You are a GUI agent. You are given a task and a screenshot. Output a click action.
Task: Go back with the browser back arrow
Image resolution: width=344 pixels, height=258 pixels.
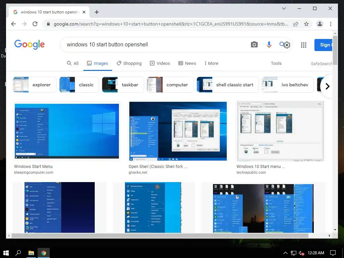[13, 24]
